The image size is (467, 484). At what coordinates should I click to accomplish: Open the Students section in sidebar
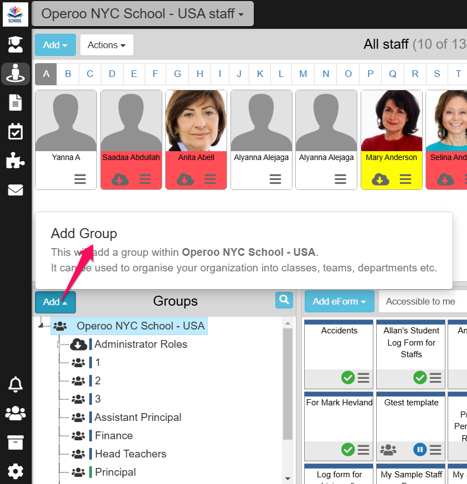(x=15, y=44)
